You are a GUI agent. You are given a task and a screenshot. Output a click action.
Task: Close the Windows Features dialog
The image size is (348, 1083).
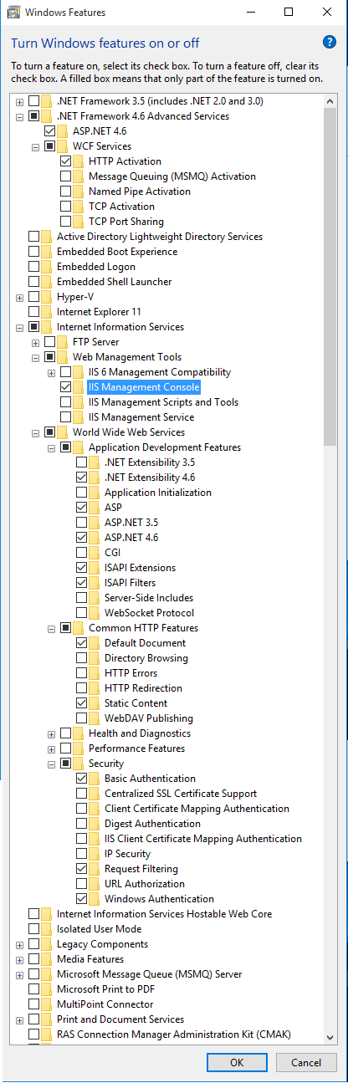328,13
